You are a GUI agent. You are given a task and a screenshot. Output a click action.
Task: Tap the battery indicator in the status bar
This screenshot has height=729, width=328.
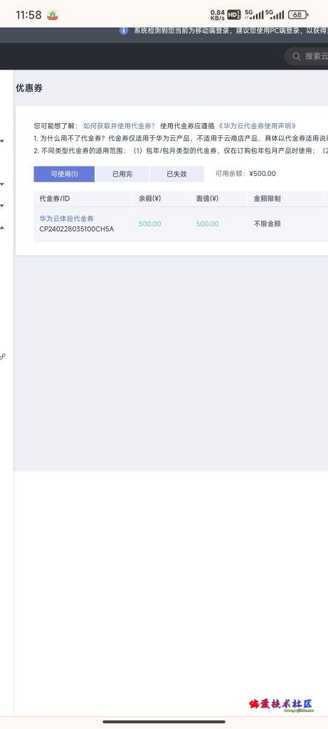click(x=298, y=15)
